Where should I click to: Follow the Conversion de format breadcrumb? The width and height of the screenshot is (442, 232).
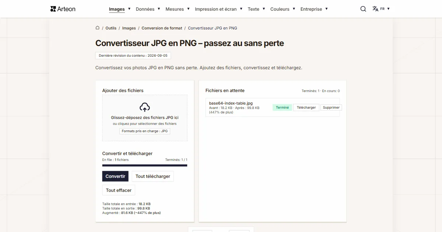tap(162, 28)
